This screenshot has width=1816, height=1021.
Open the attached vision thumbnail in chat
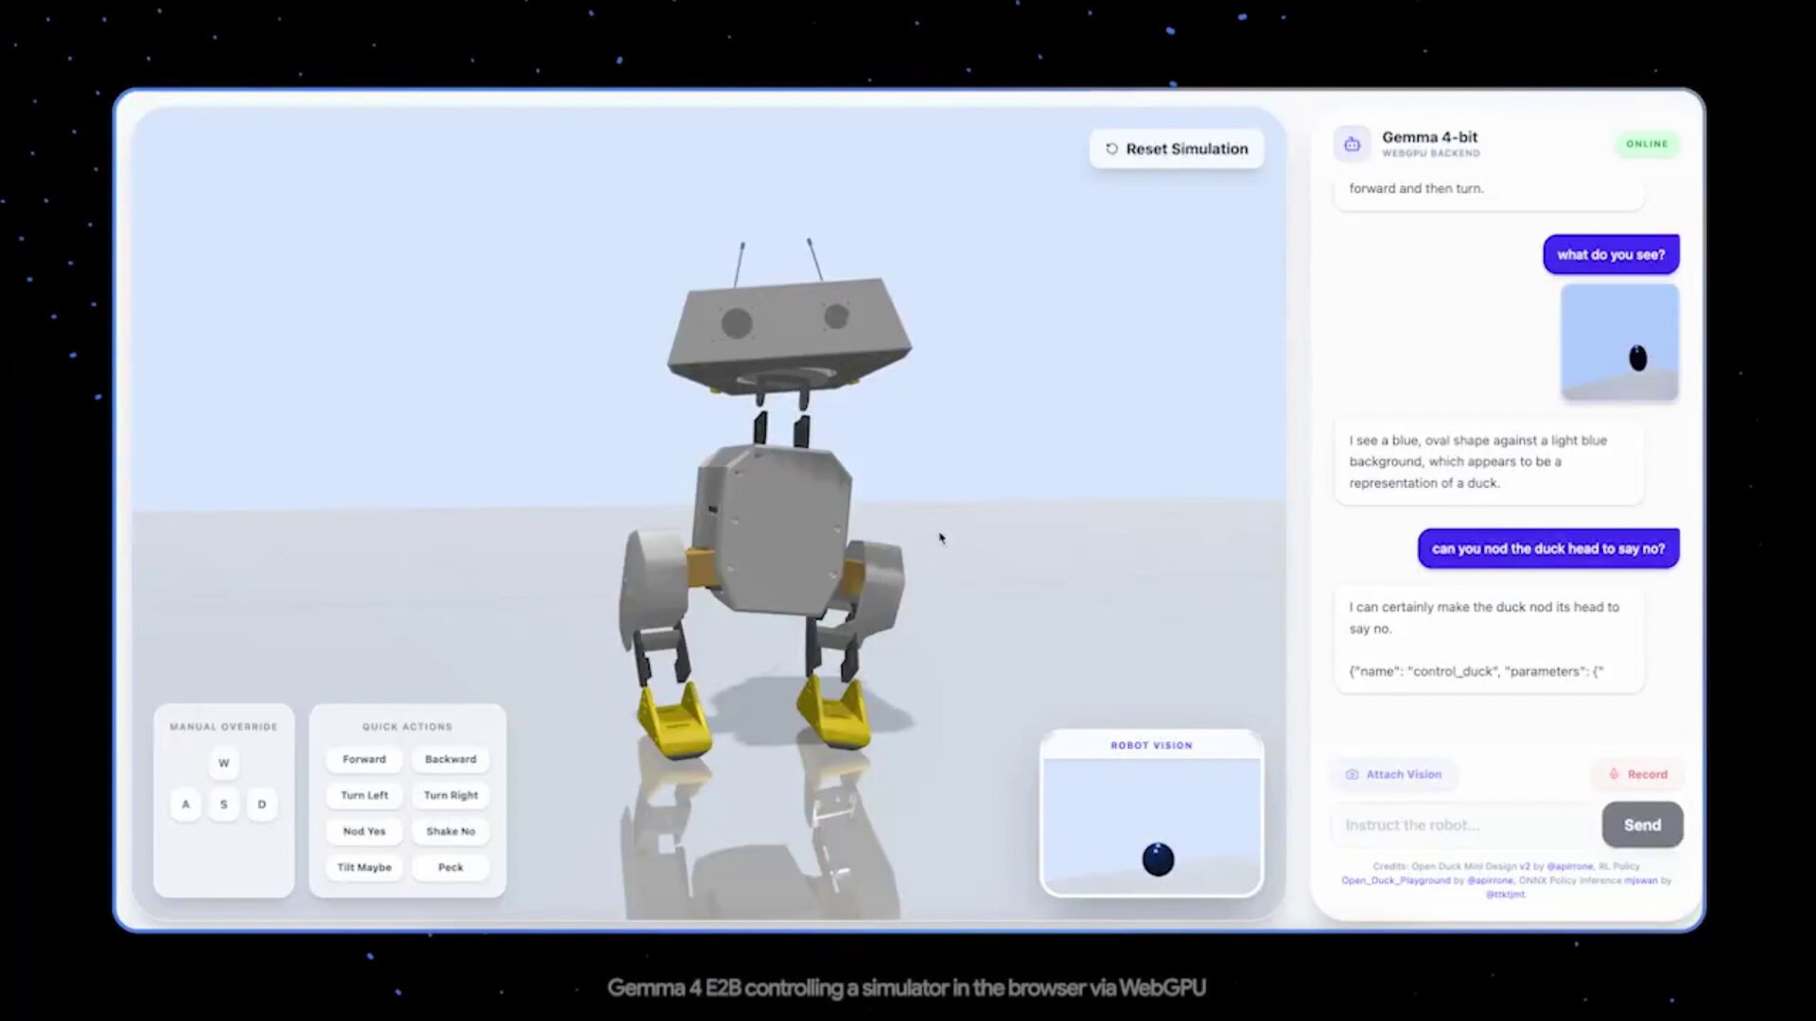[1619, 342]
